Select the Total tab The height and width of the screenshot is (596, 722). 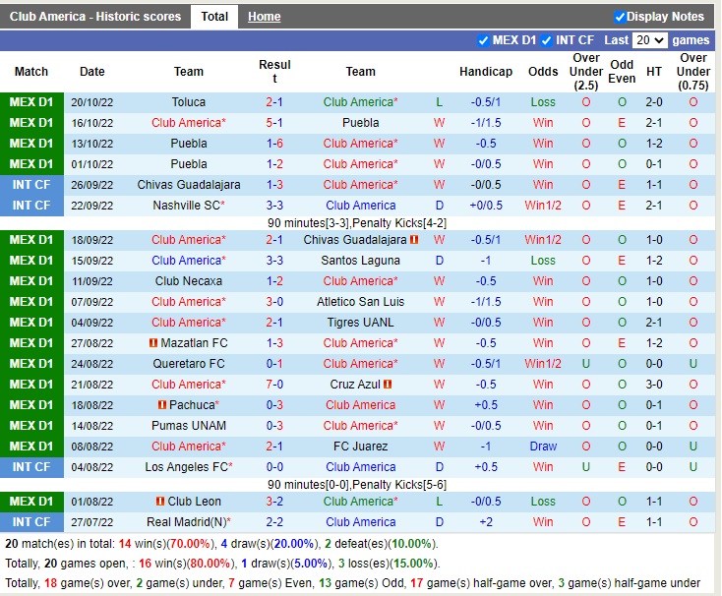point(214,17)
